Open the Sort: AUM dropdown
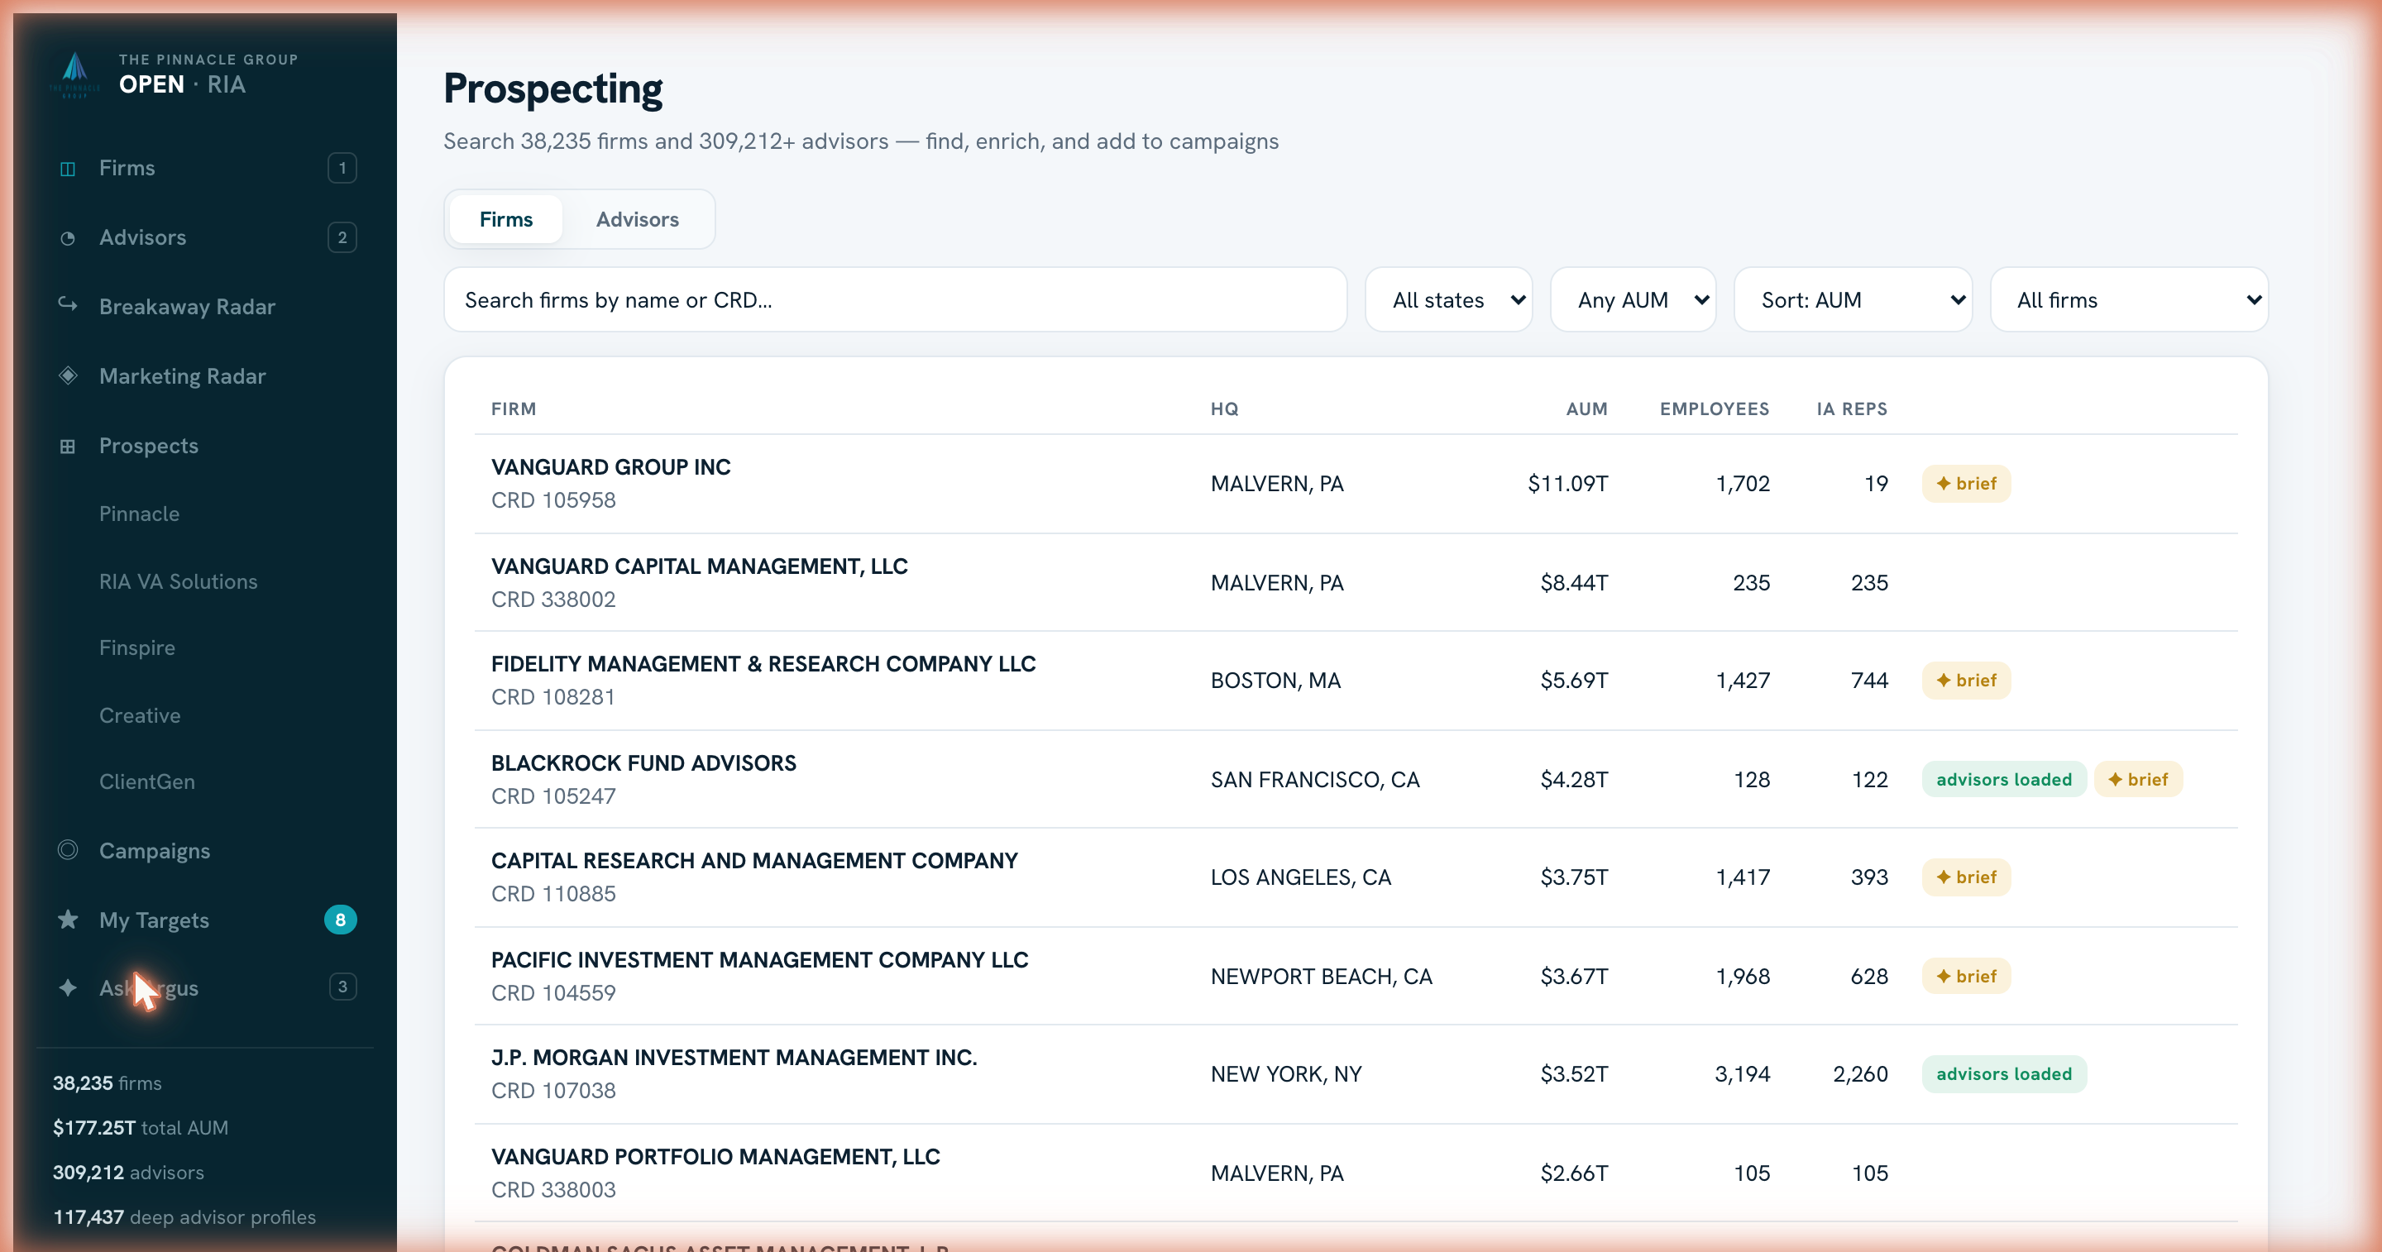The width and height of the screenshot is (2382, 1252). pos(1853,299)
